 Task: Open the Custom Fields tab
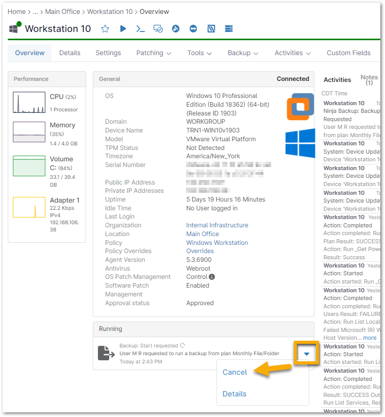pyautogui.click(x=348, y=53)
